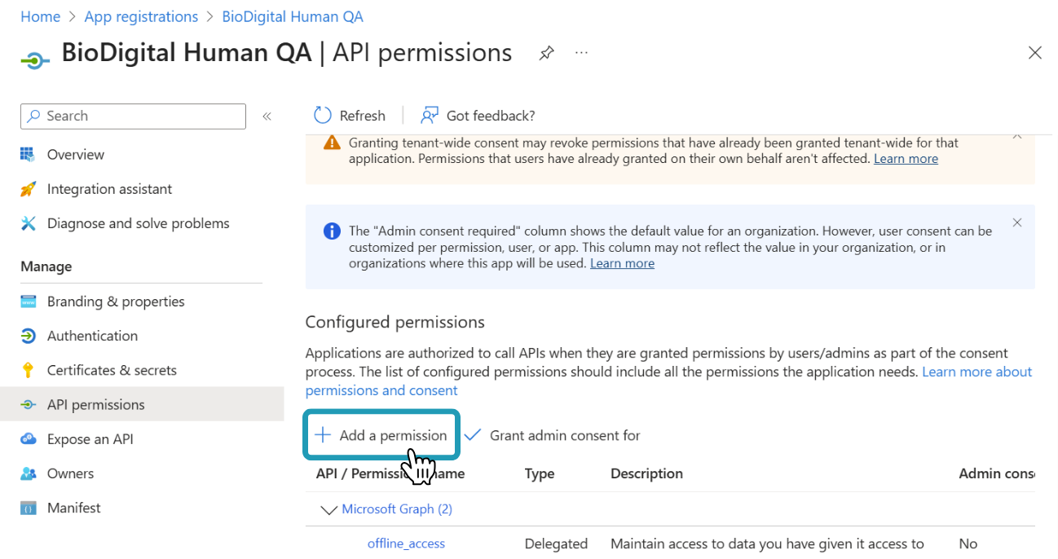Click the BioDigital Human QA app logo icon
The height and width of the screenshot is (559, 1058).
(x=35, y=60)
